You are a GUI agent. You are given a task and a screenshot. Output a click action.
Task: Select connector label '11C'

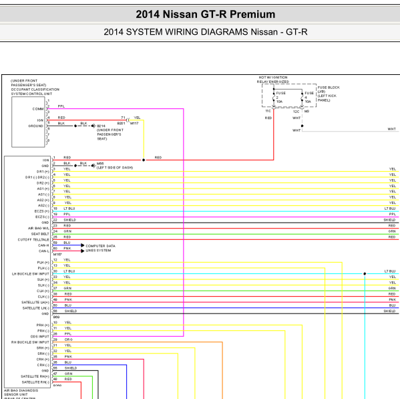pos(268,111)
